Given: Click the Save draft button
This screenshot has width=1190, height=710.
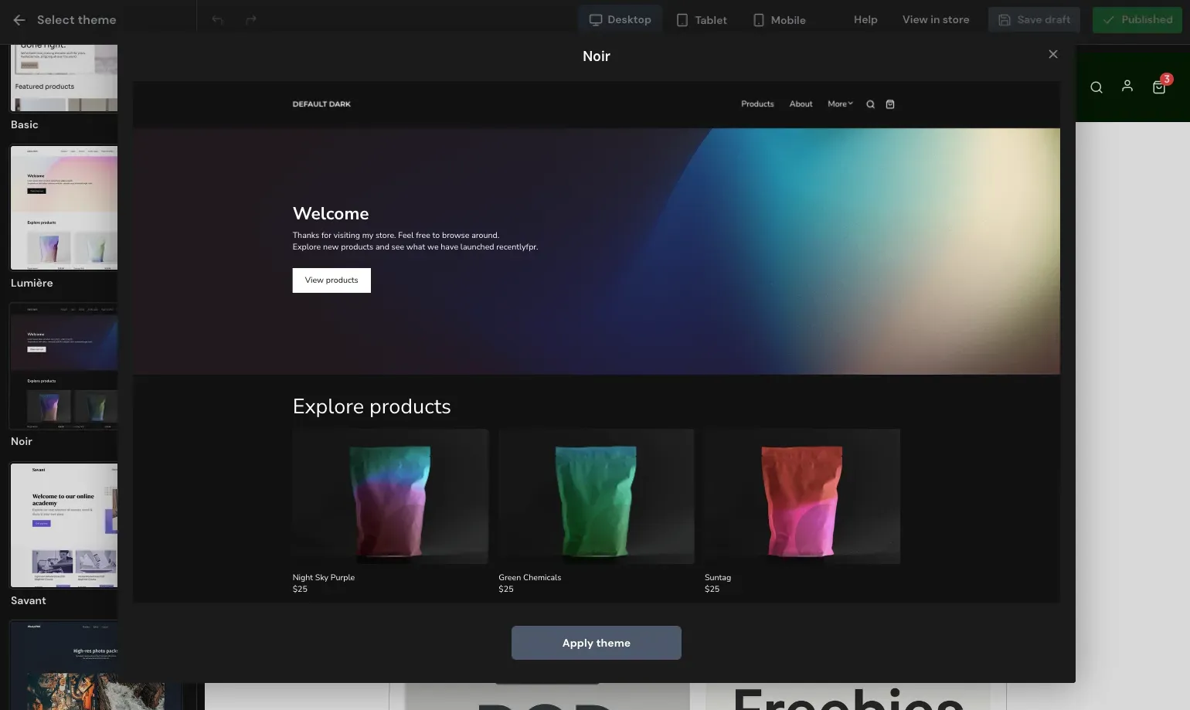Looking at the screenshot, I should click(1034, 20).
